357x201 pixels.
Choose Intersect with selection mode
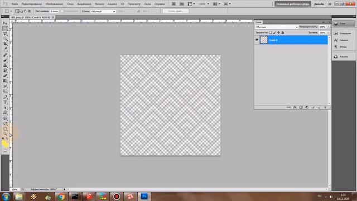point(30,11)
